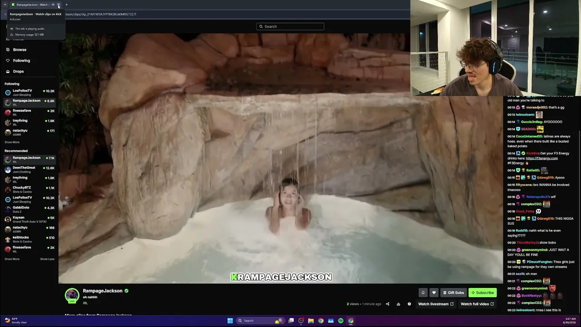Open the weather widget in the taskbar
Viewport: 581px width, 327px height.
click(16, 321)
